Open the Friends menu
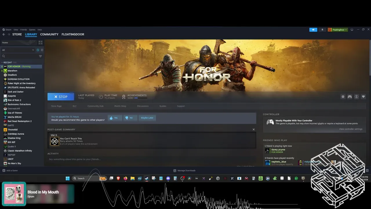 click(x=23, y=30)
